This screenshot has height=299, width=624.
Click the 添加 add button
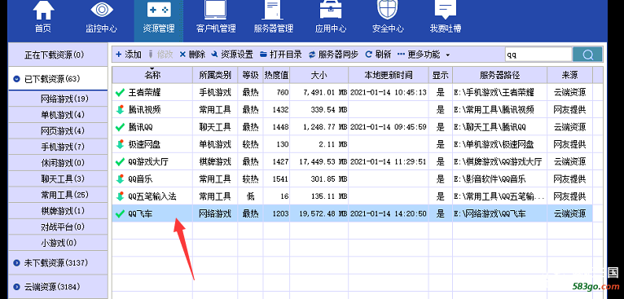point(128,55)
